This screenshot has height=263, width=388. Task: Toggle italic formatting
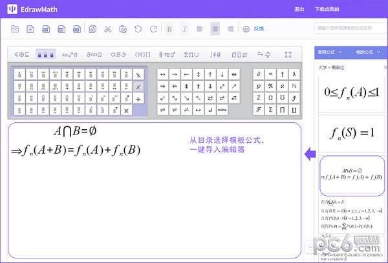tap(184, 28)
